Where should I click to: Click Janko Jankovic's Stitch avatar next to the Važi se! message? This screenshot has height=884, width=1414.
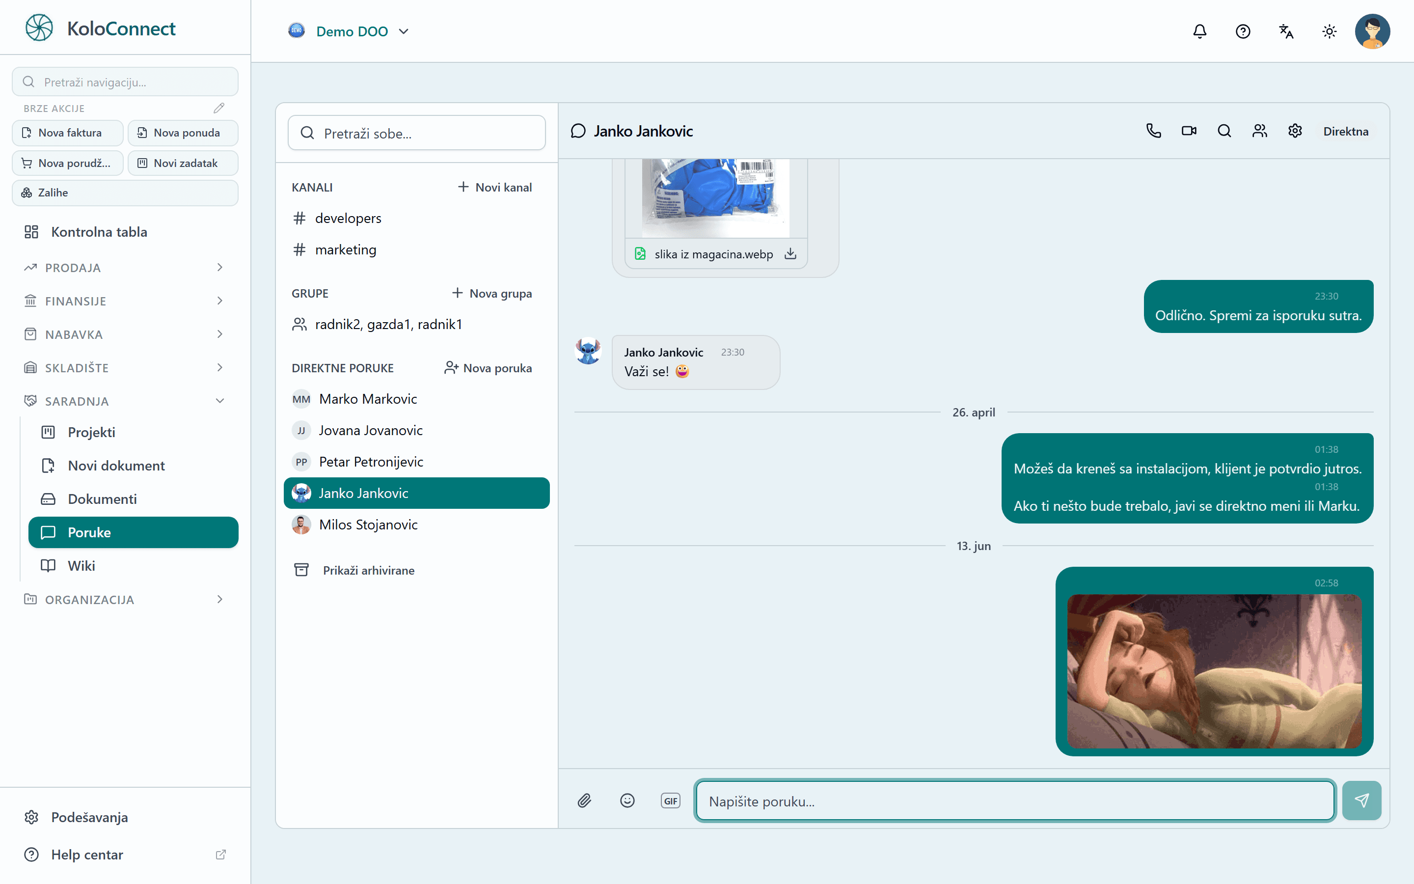tap(588, 351)
